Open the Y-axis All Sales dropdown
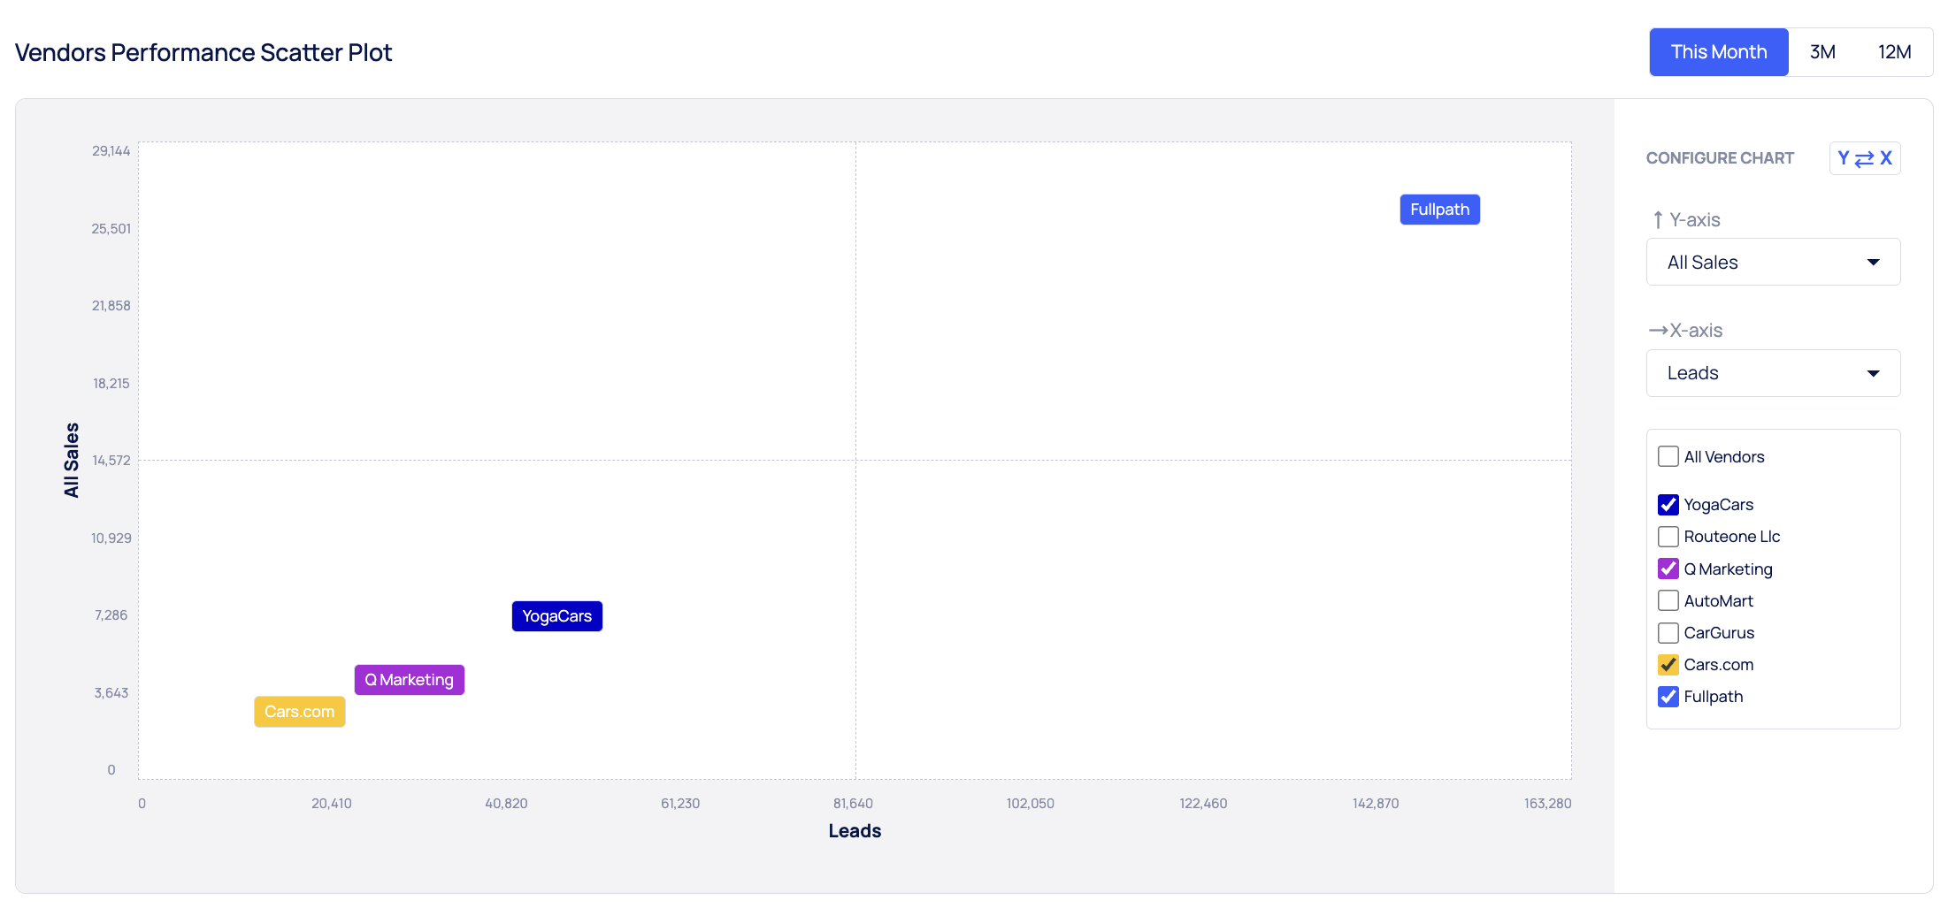The height and width of the screenshot is (916, 1948). 1772,263
